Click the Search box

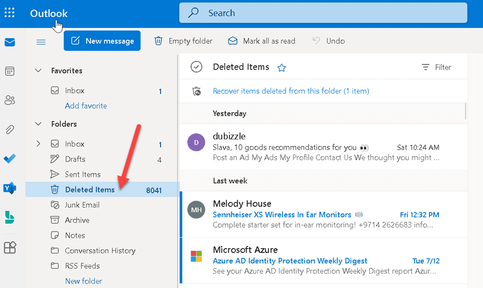coord(323,13)
